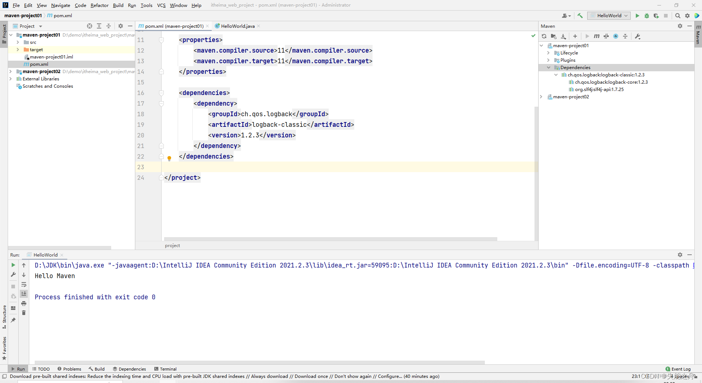Open the Terminal tool window tab

(165, 369)
